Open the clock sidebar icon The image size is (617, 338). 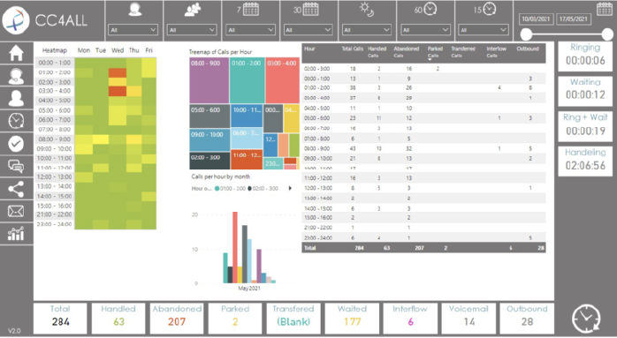[16, 121]
